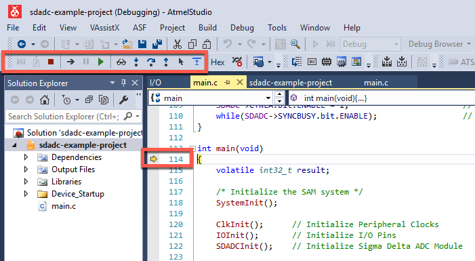Click the disable breakpoints icon
The height and width of the screenshot is (261, 475).
[237, 62]
